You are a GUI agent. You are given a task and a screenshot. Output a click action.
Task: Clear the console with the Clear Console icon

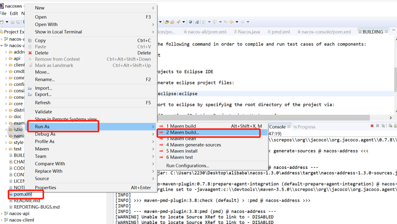click(x=390, y=126)
